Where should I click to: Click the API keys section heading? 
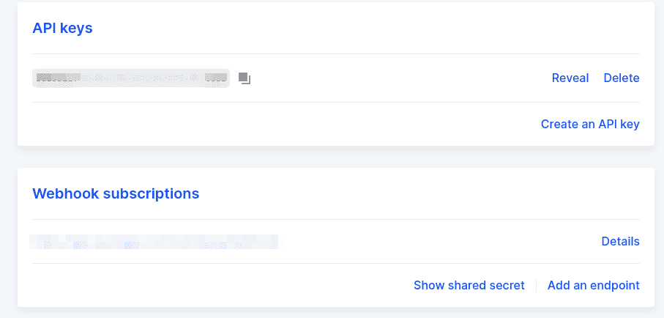pos(62,28)
